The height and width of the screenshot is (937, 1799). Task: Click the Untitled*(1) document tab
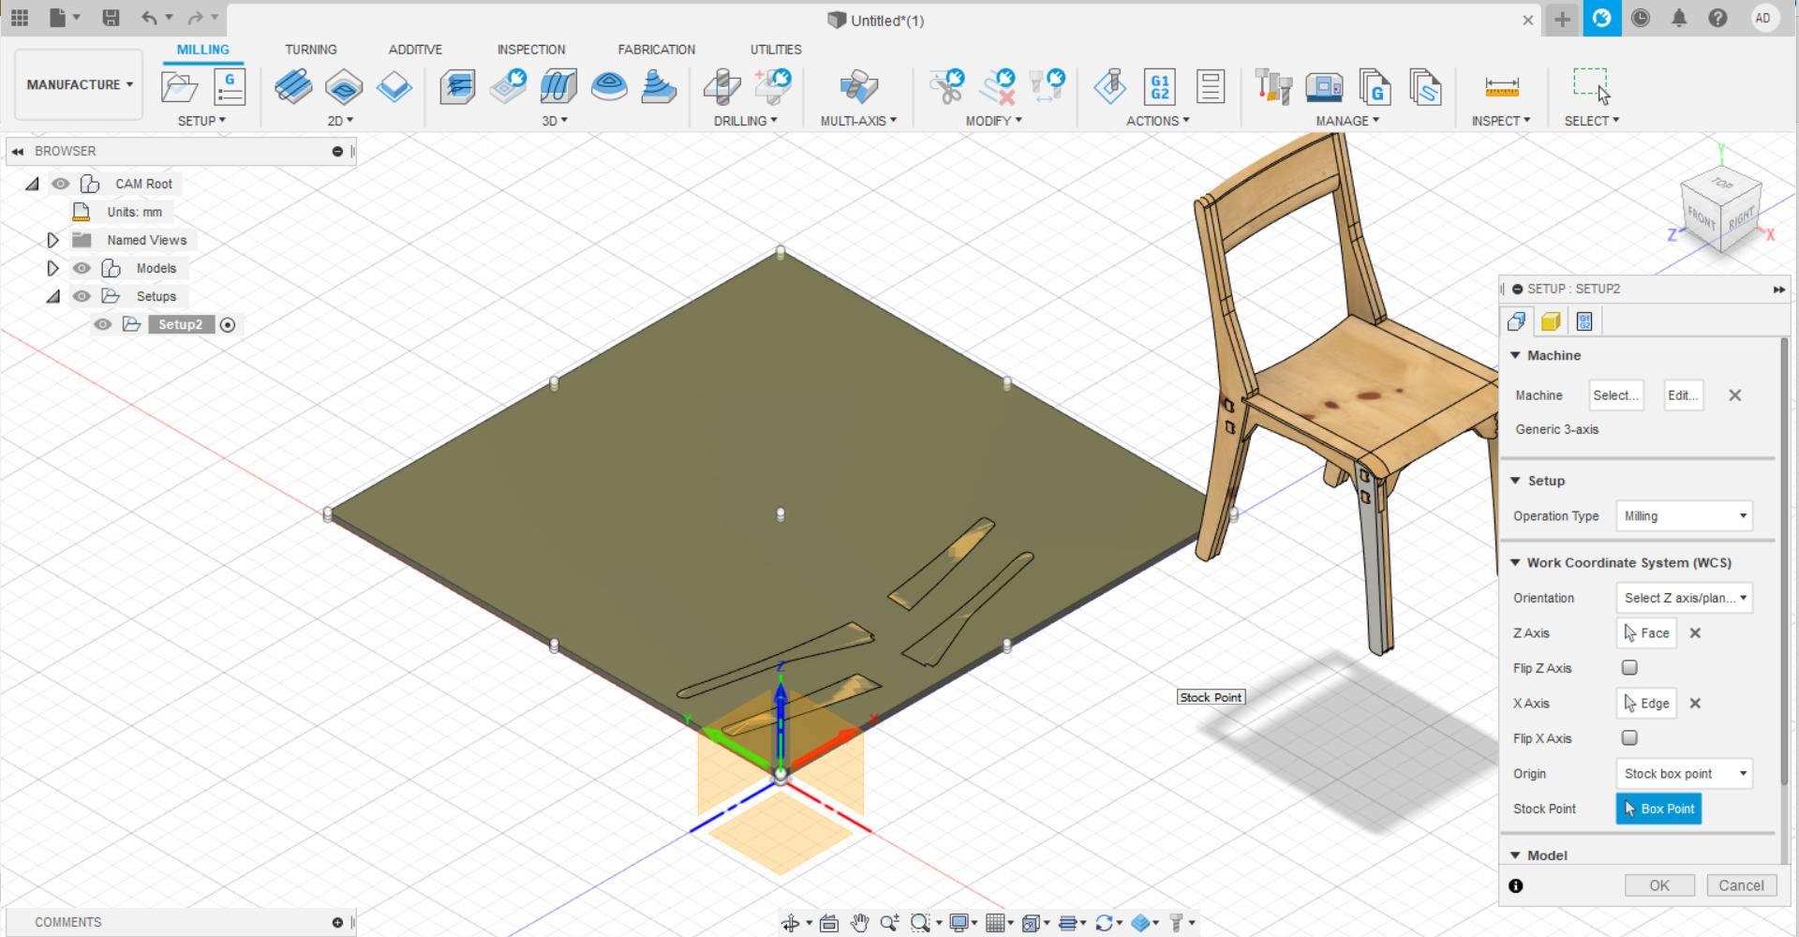click(885, 20)
